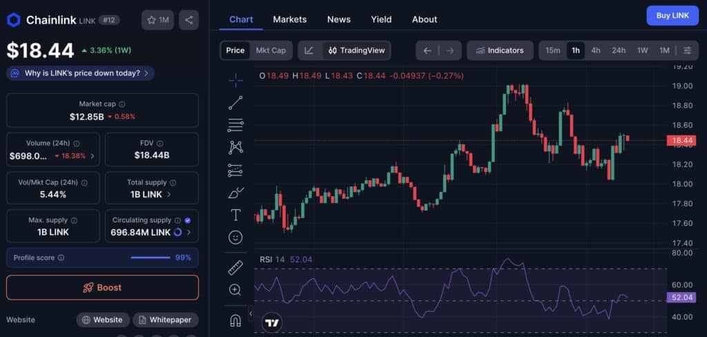Open the chart settings sliders icon
Image resolution: width=707 pixels, height=337 pixels.
(x=687, y=50)
